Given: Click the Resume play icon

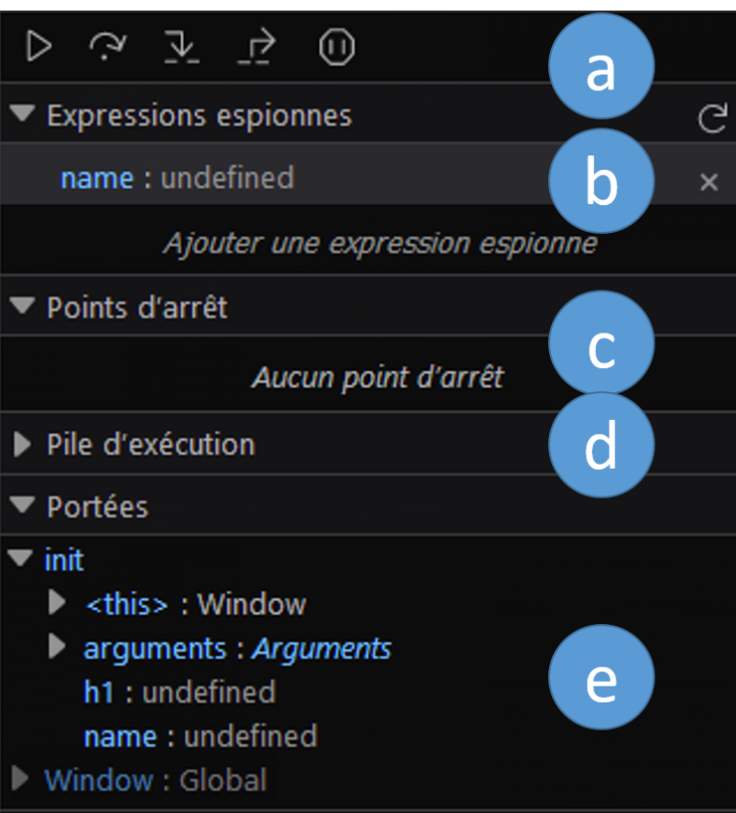Looking at the screenshot, I should [x=39, y=47].
